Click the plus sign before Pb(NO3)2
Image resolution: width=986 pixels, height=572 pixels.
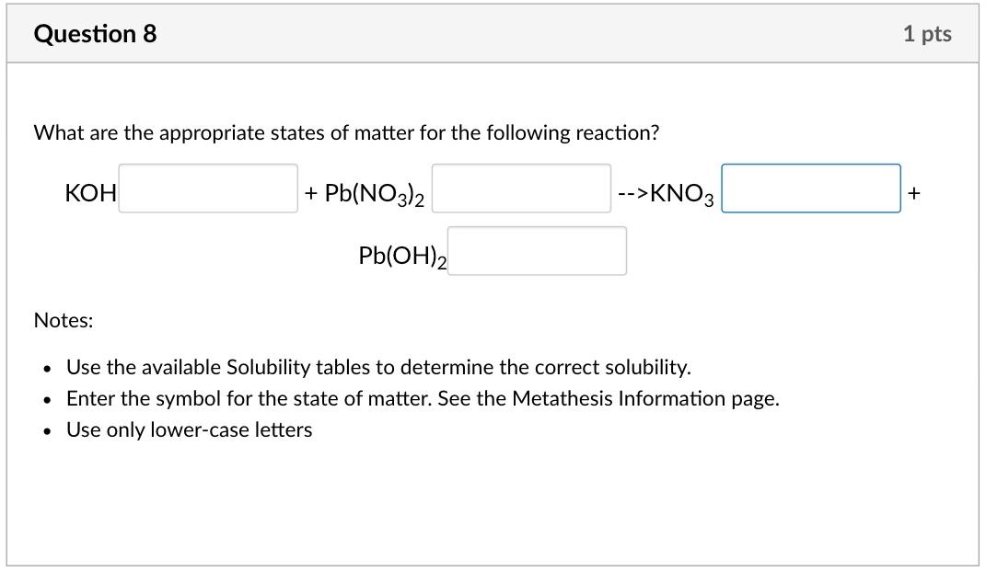point(311,192)
